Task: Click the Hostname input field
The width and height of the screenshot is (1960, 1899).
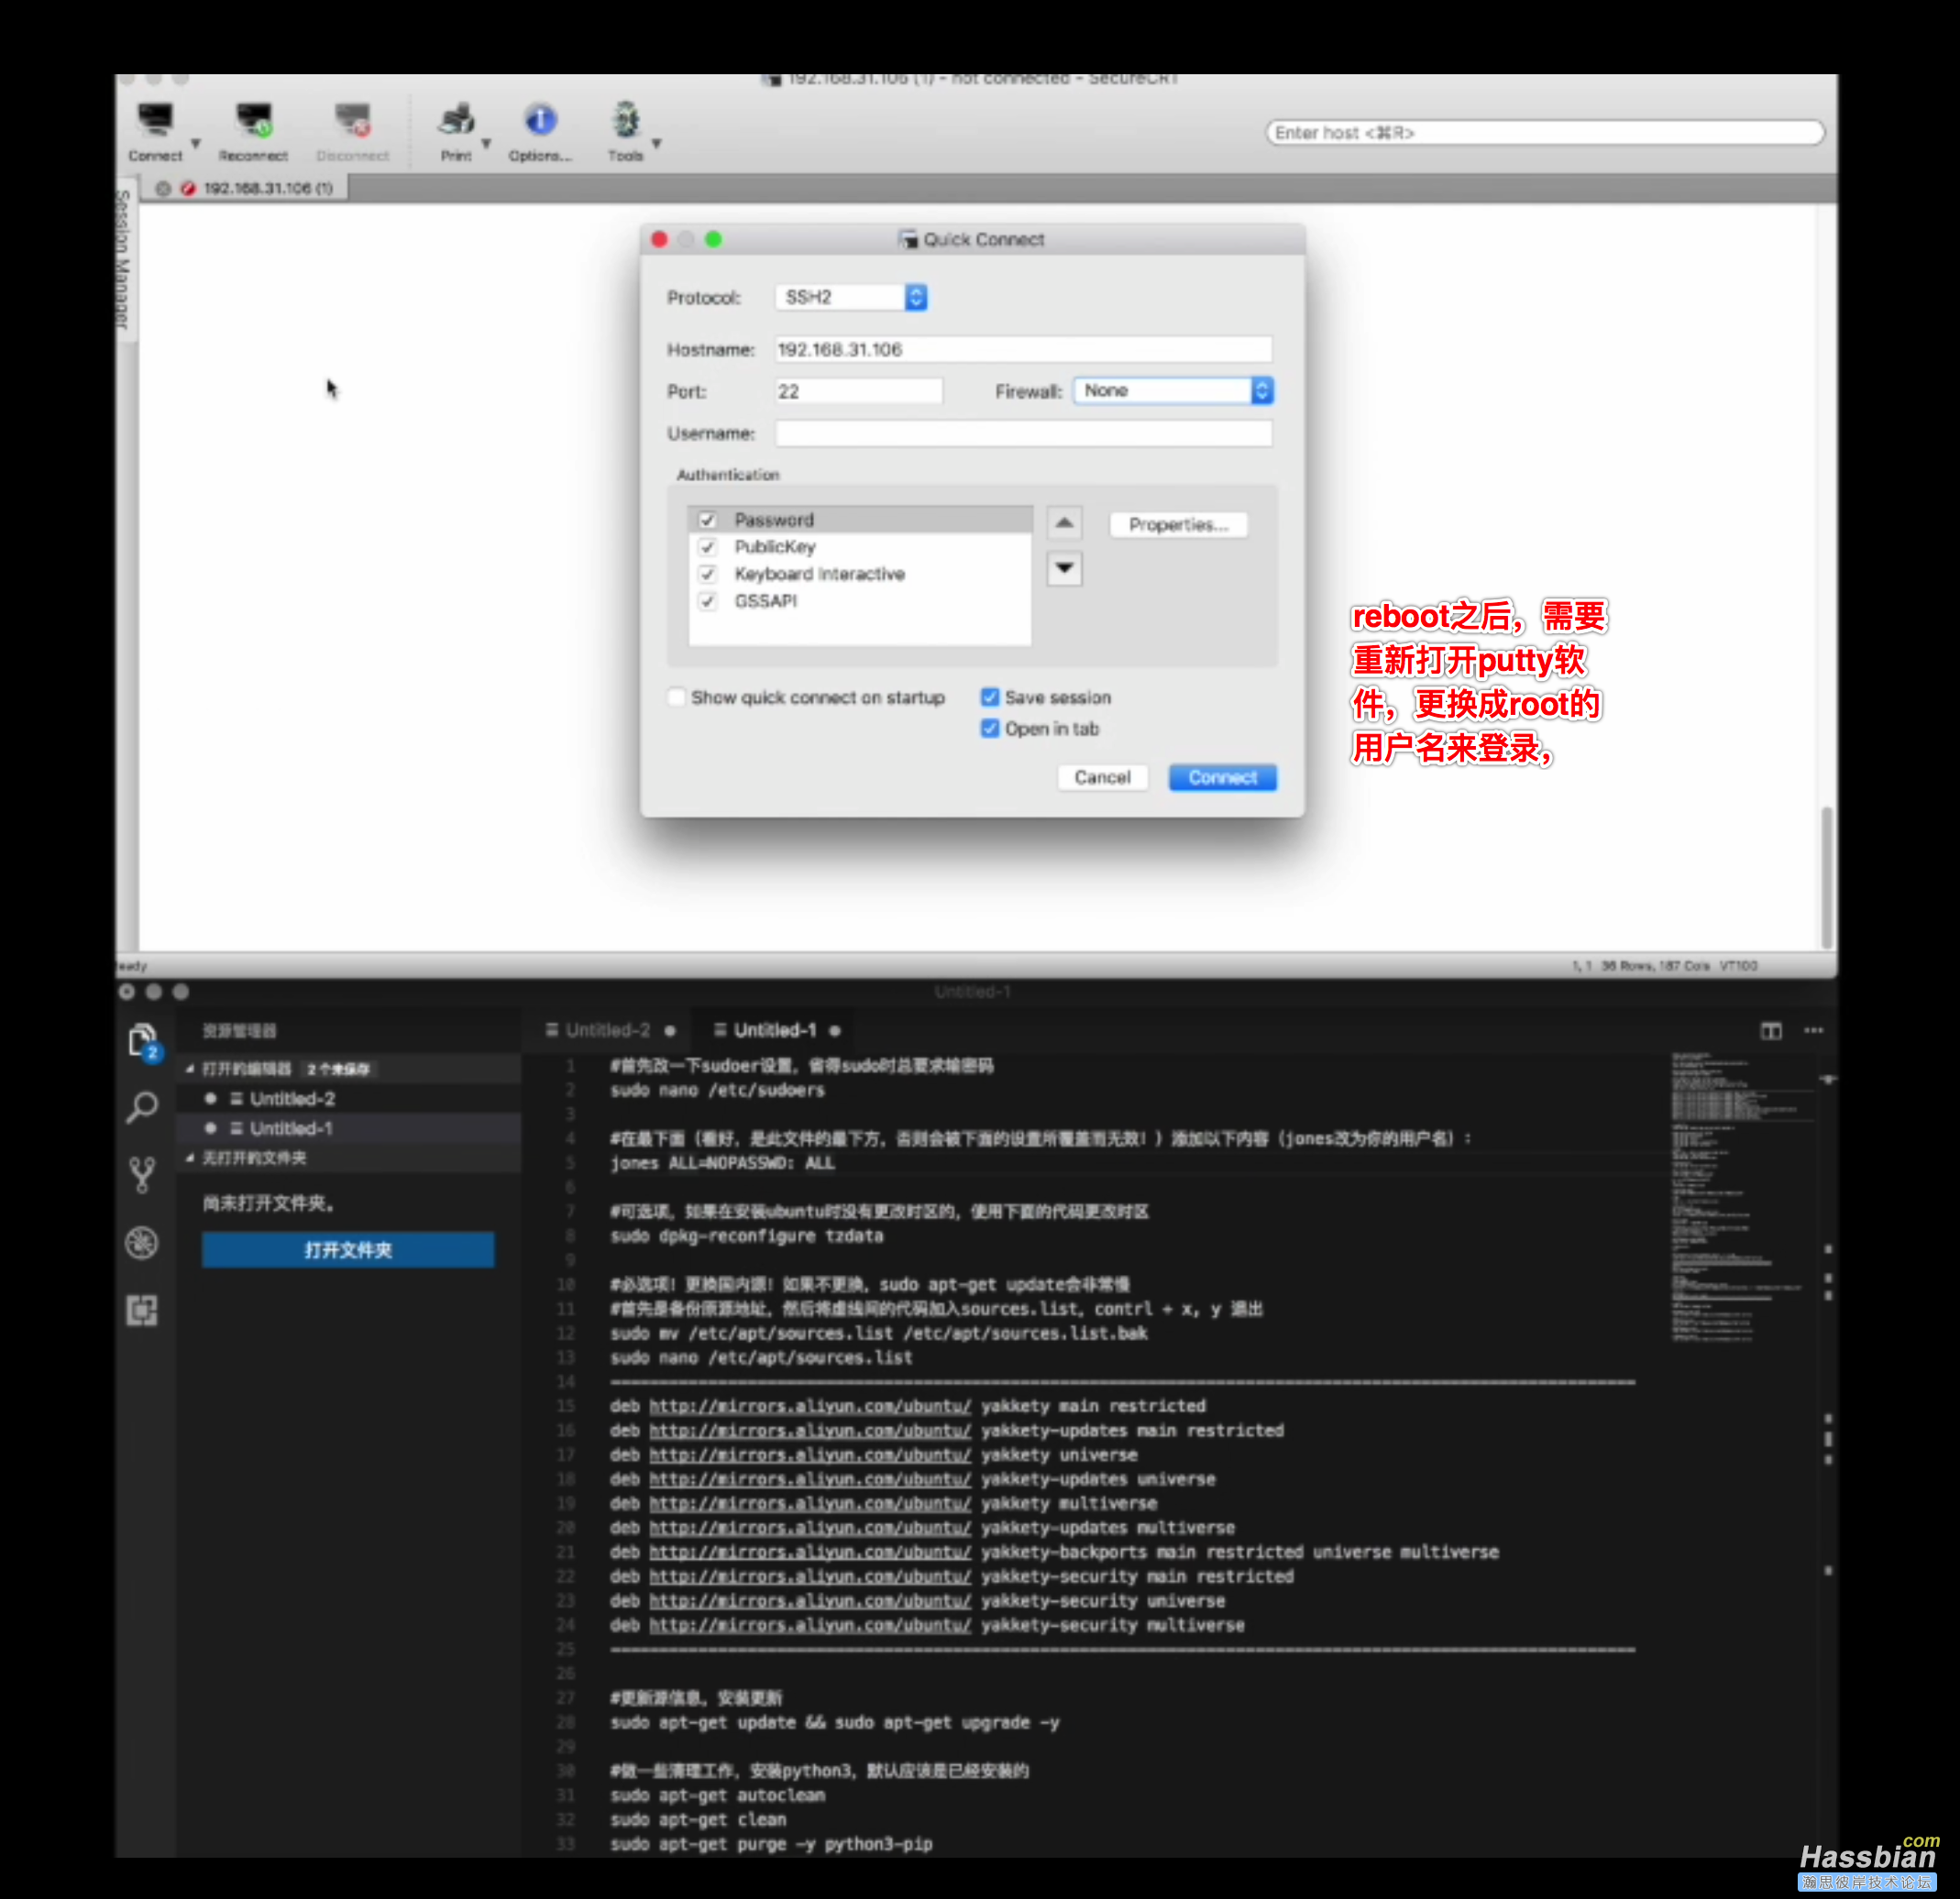Action: click(1023, 349)
